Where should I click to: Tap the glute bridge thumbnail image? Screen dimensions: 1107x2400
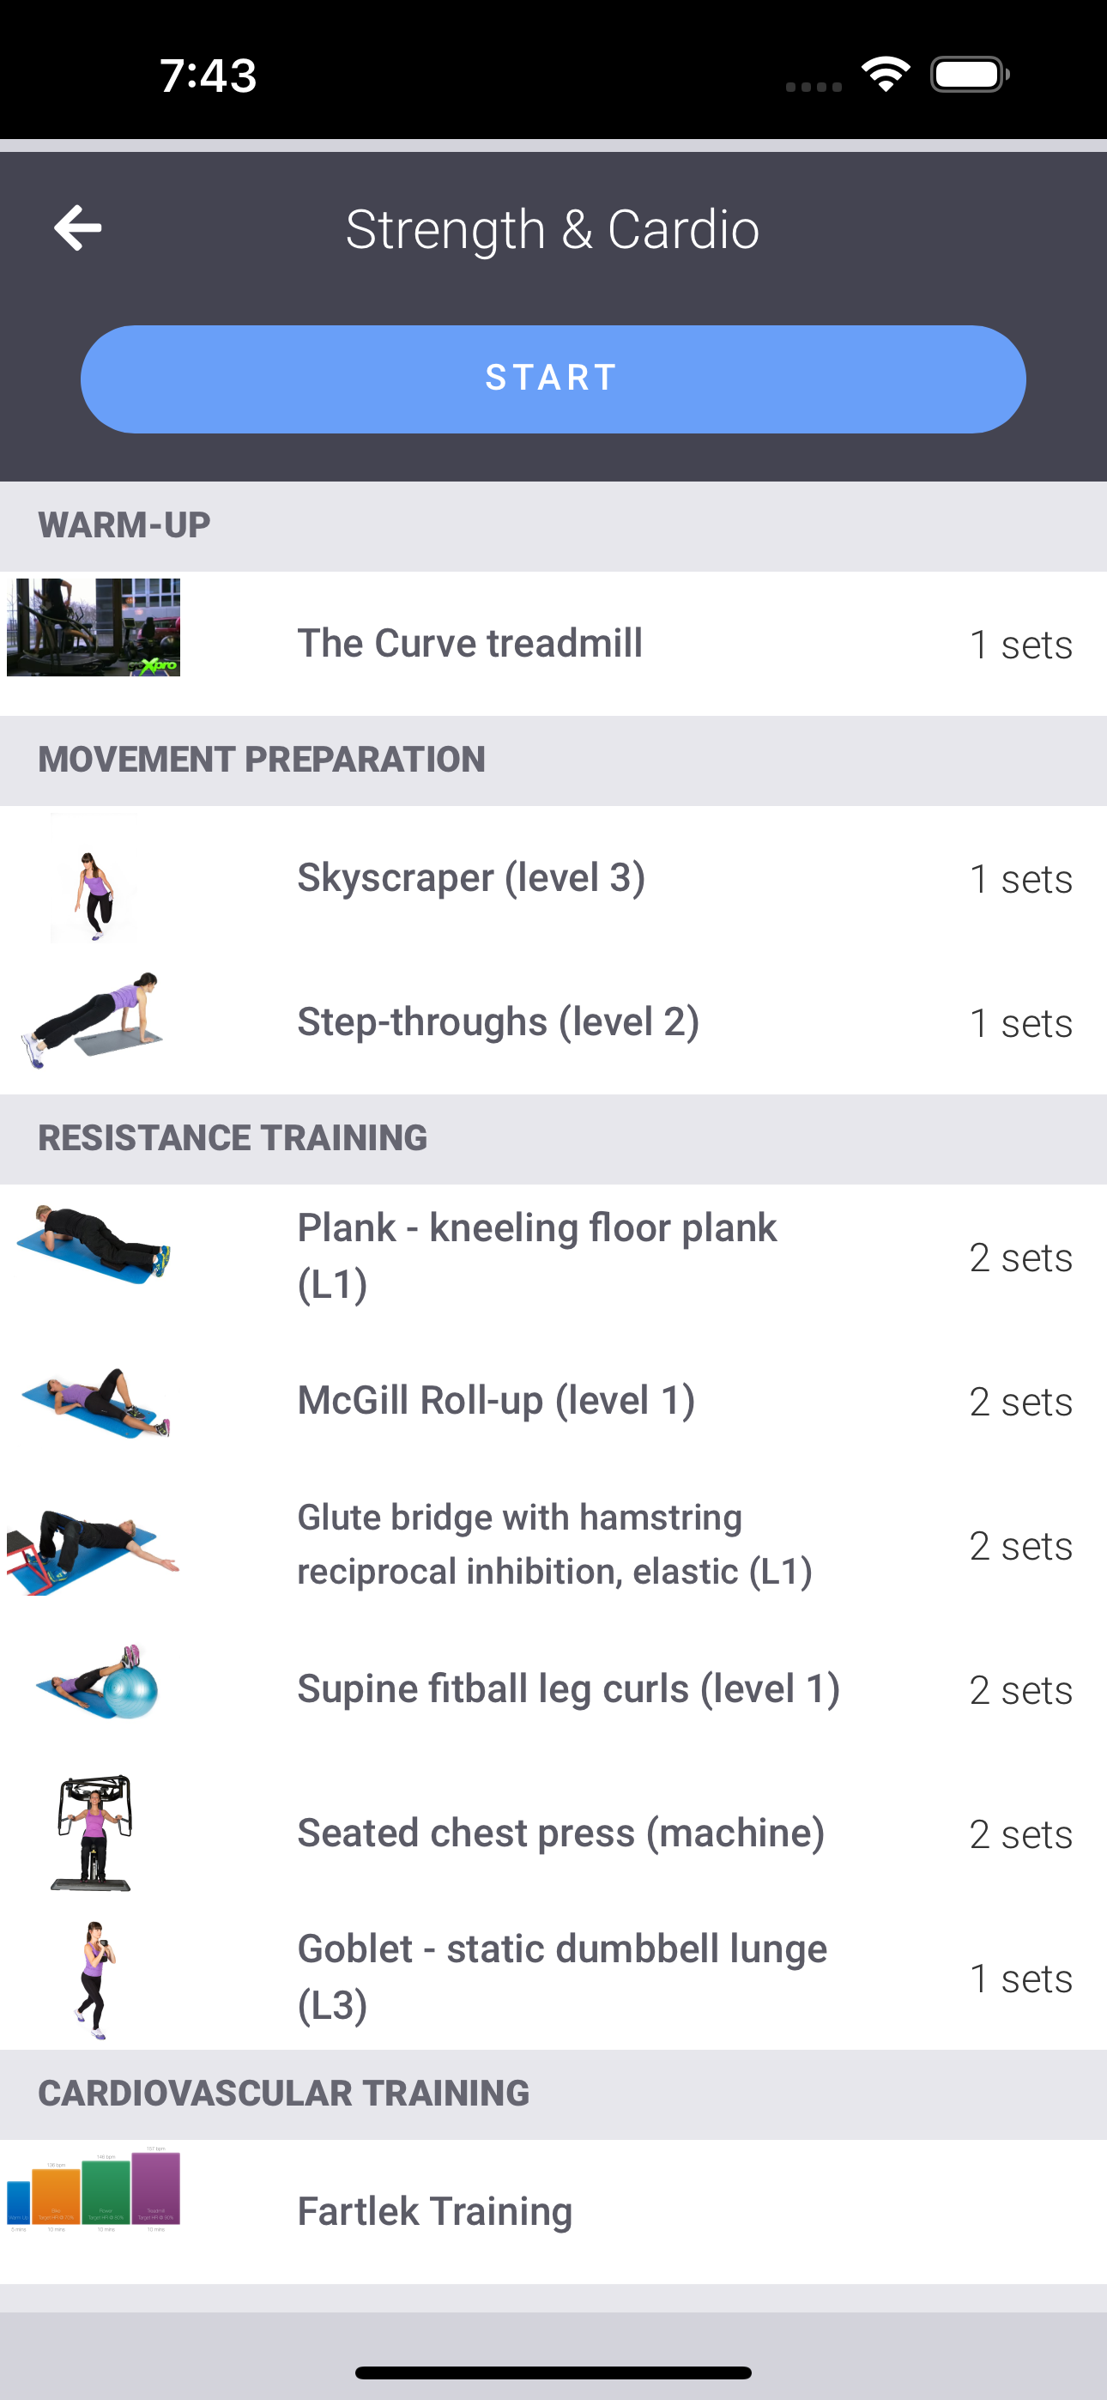(94, 1551)
